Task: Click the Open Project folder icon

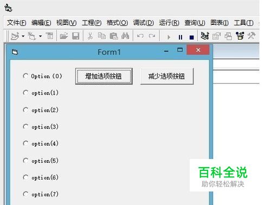Action: [x=64, y=36]
